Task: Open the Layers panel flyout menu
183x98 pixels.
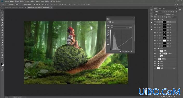Action: pyautogui.click(x=176, y=9)
